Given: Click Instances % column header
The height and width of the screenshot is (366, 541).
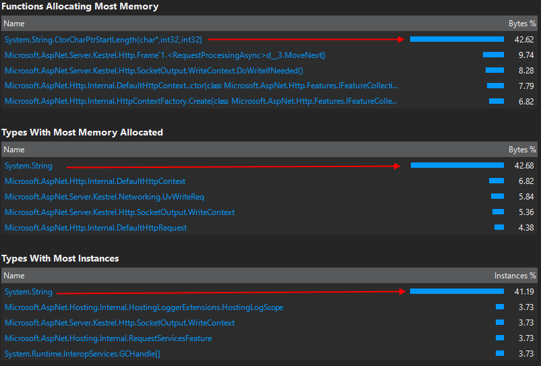Looking at the screenshot, I should (x=515, y=276).
